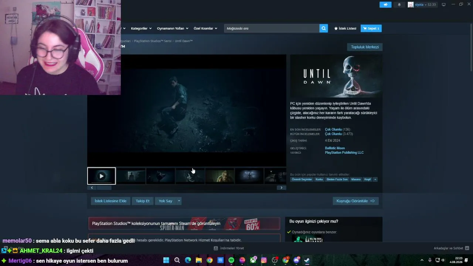Click the siyota profile avatar
This screenshot has width=473, height=266.
[x=411, y=5]
